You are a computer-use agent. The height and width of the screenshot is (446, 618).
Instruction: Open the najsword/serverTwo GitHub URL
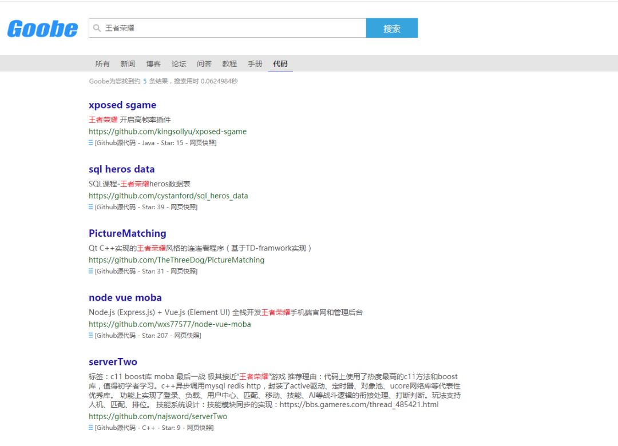point(158,416)
